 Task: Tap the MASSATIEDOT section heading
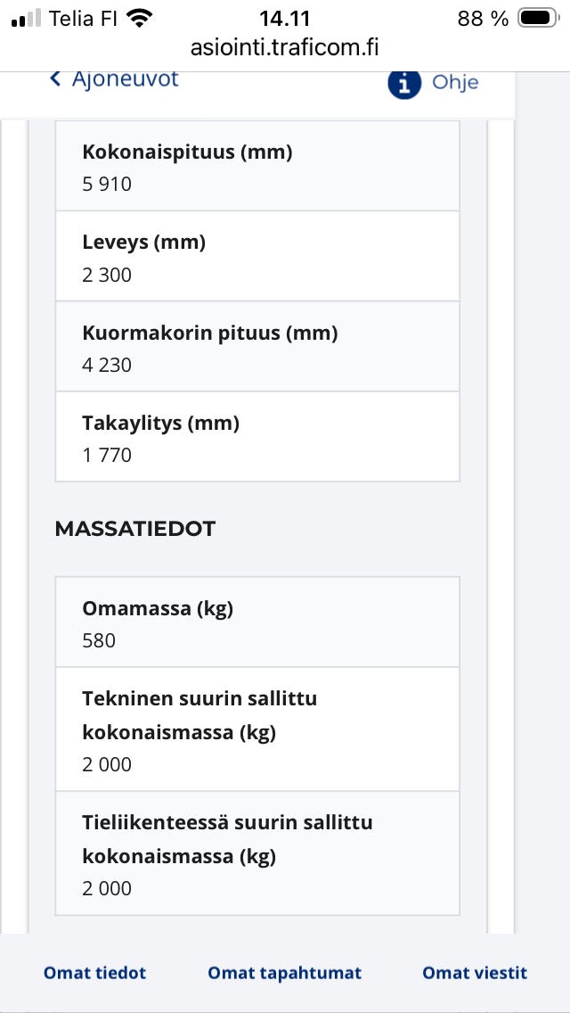pyautogui.click(x=135, y=529)
